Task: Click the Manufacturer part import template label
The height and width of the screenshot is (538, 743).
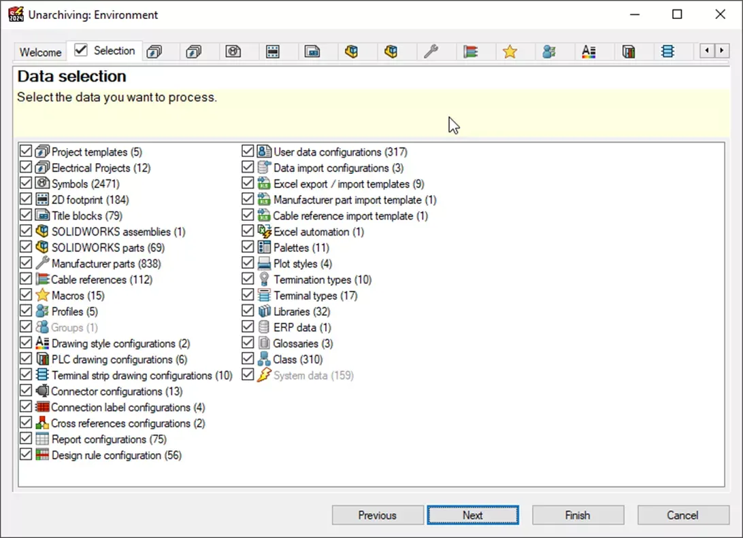Action: coord(355,200)
